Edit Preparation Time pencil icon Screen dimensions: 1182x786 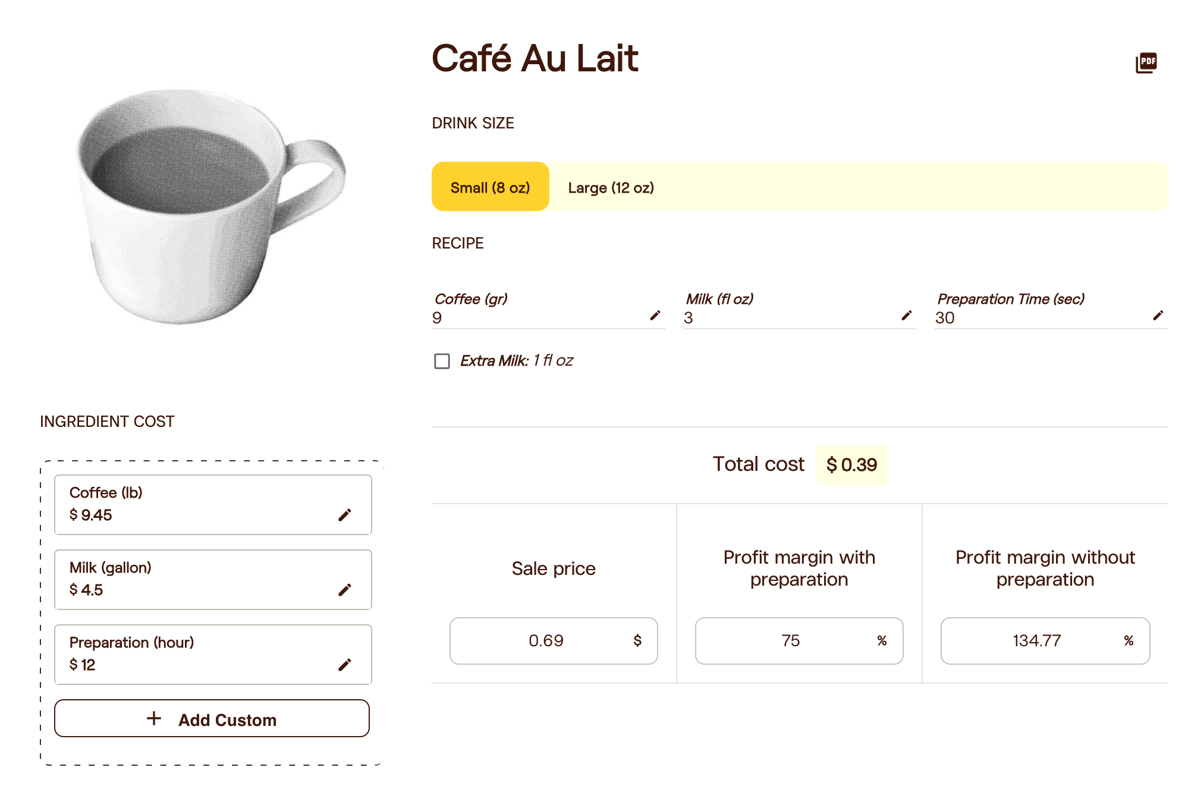tap(1158, 316)
